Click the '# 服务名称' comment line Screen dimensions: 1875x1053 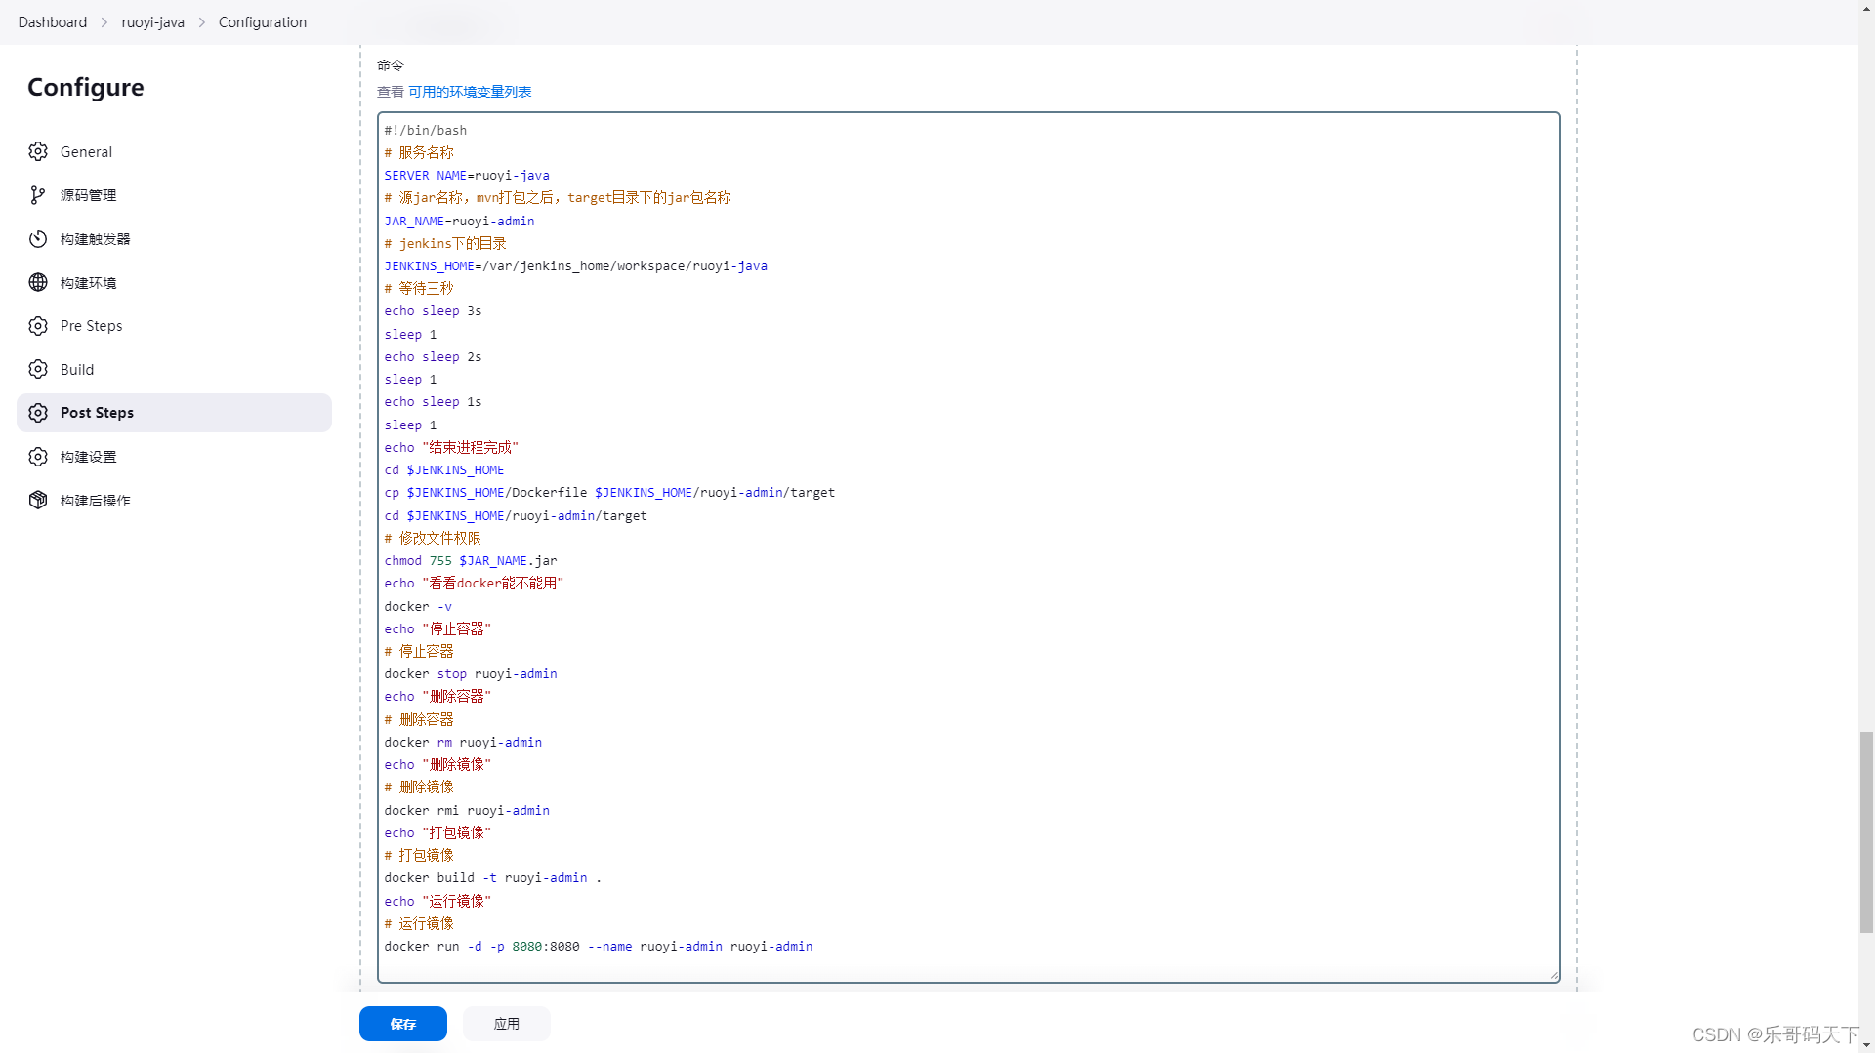pos(419,153)
